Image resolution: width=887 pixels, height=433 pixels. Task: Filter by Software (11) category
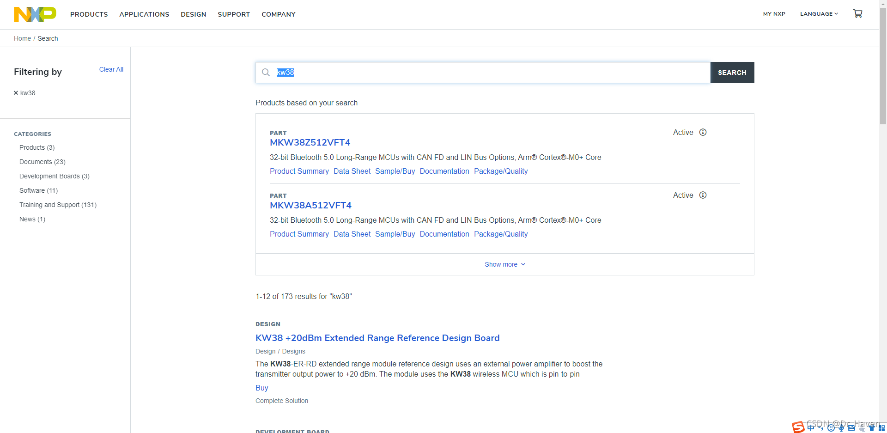[39, 190]
